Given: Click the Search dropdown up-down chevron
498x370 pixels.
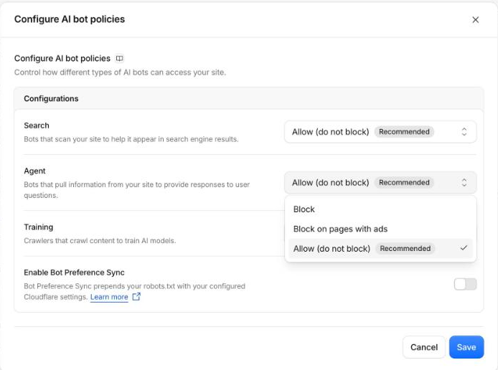Looking at the screenshot, I should click(464, 132).
